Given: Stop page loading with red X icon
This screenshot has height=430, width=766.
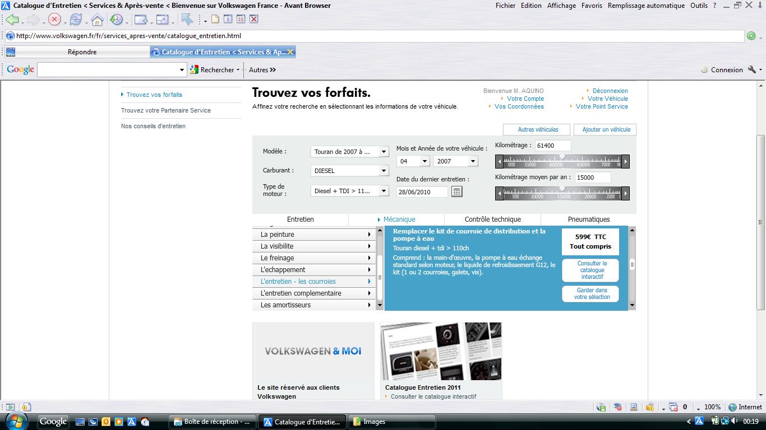Looking at the screenshot, I should [54, 20].
